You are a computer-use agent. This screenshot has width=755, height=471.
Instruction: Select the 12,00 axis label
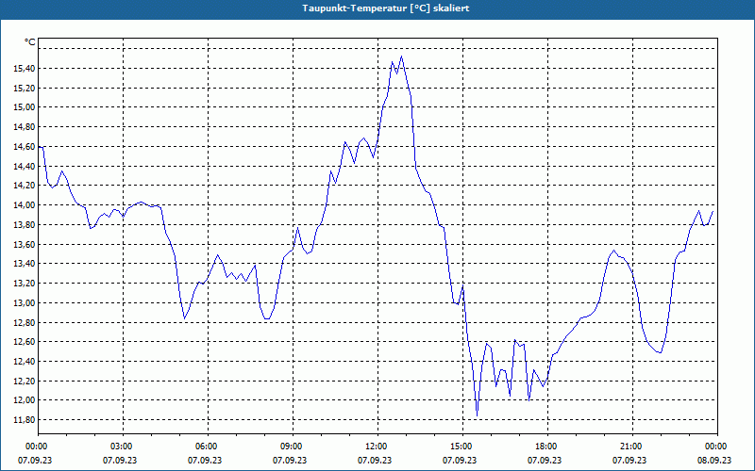pos(25,400)
